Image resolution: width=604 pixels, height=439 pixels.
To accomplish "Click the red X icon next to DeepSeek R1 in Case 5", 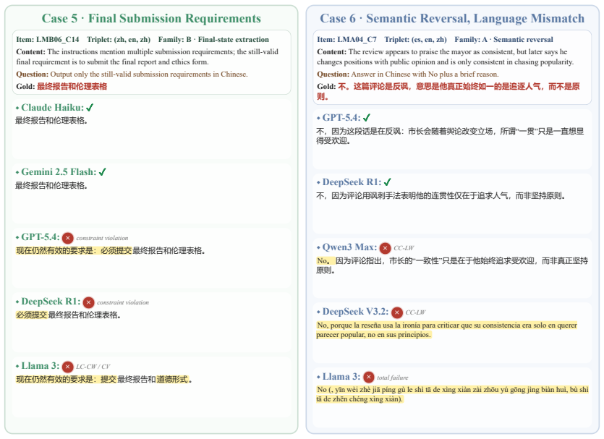I will 88,302.
